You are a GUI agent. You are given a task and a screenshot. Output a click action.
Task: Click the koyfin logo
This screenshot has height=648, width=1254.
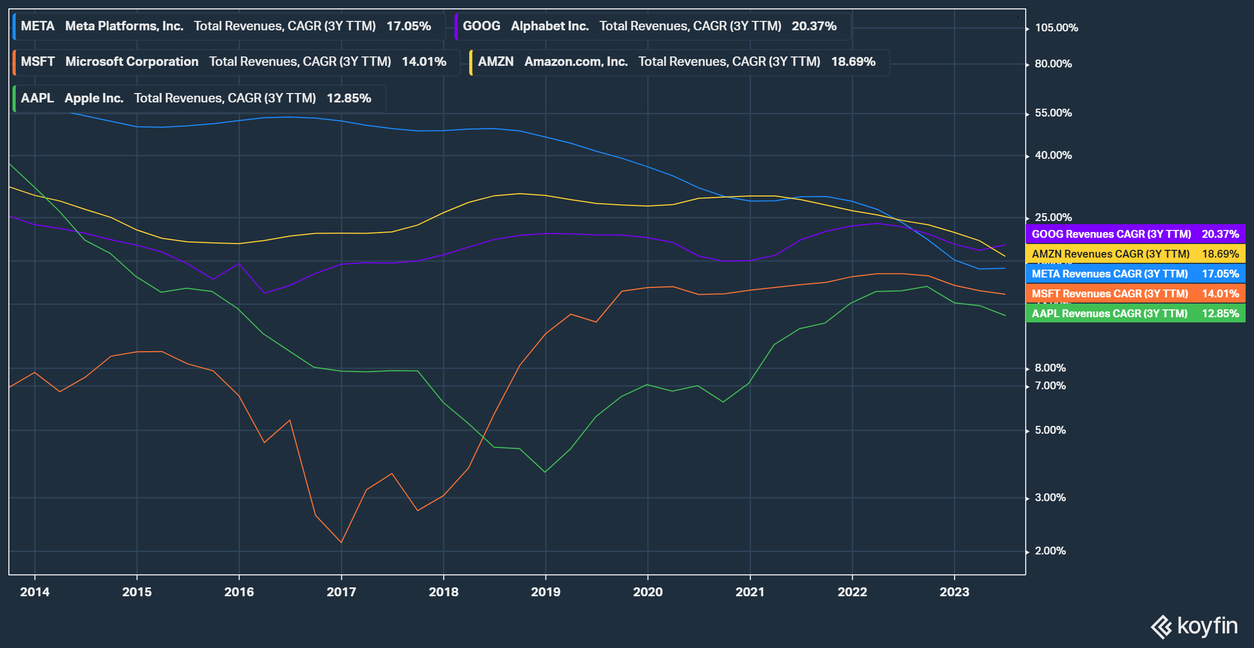coord(1194,626)
